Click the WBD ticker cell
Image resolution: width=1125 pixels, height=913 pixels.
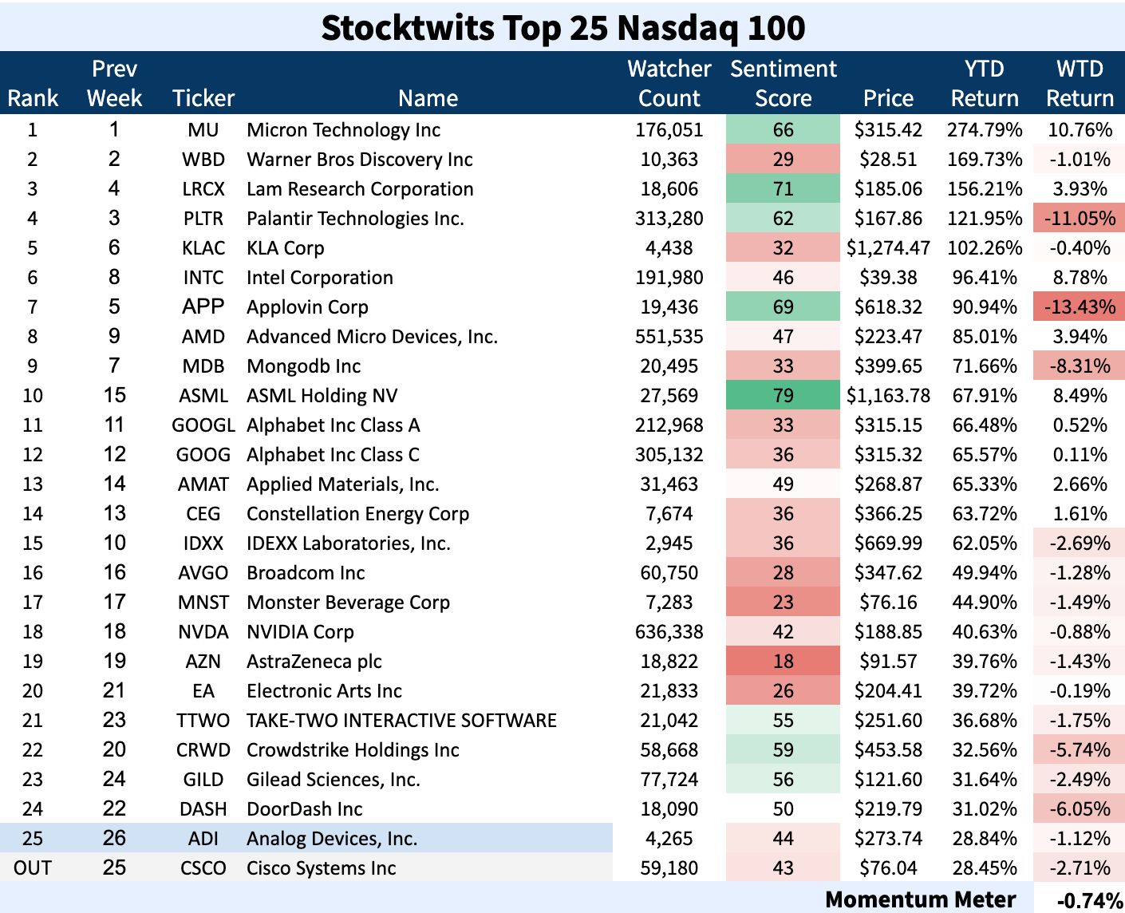coord(203,160)
